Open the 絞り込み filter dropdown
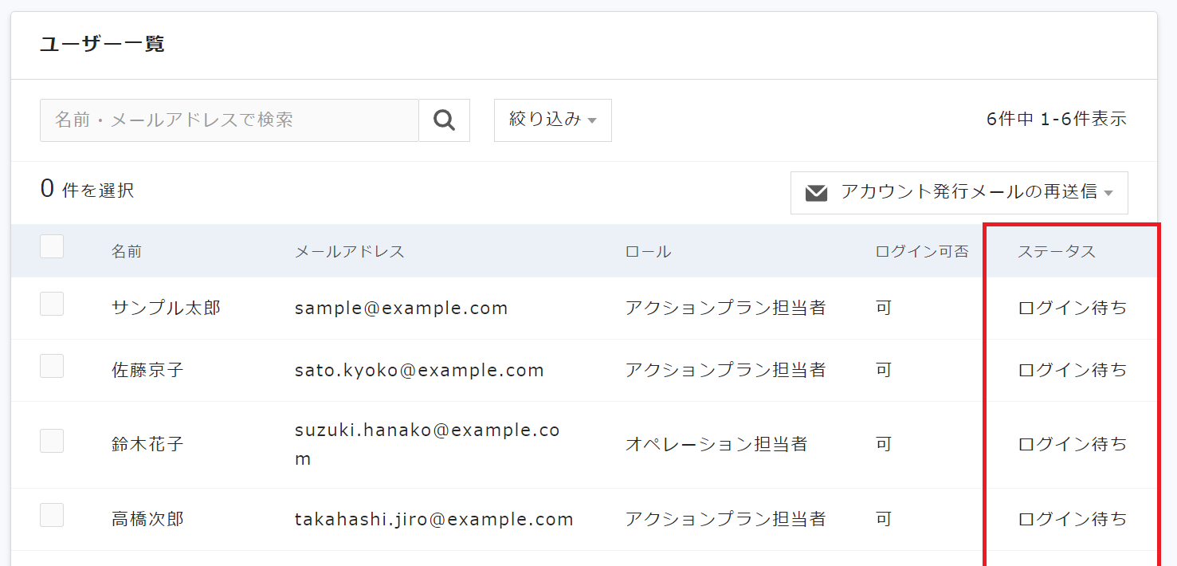1177x566 pixels. click(552, 120)
